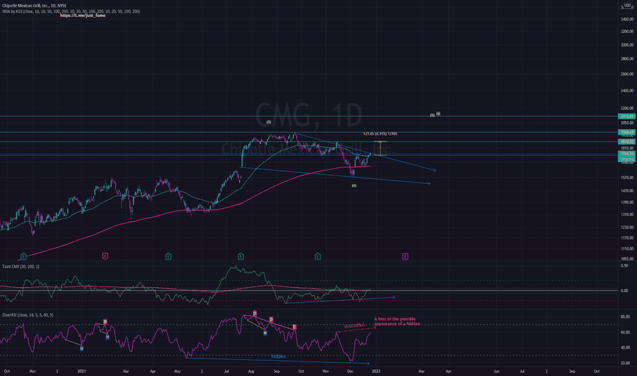Click the 1570.00 price axis label

point(627,178)
